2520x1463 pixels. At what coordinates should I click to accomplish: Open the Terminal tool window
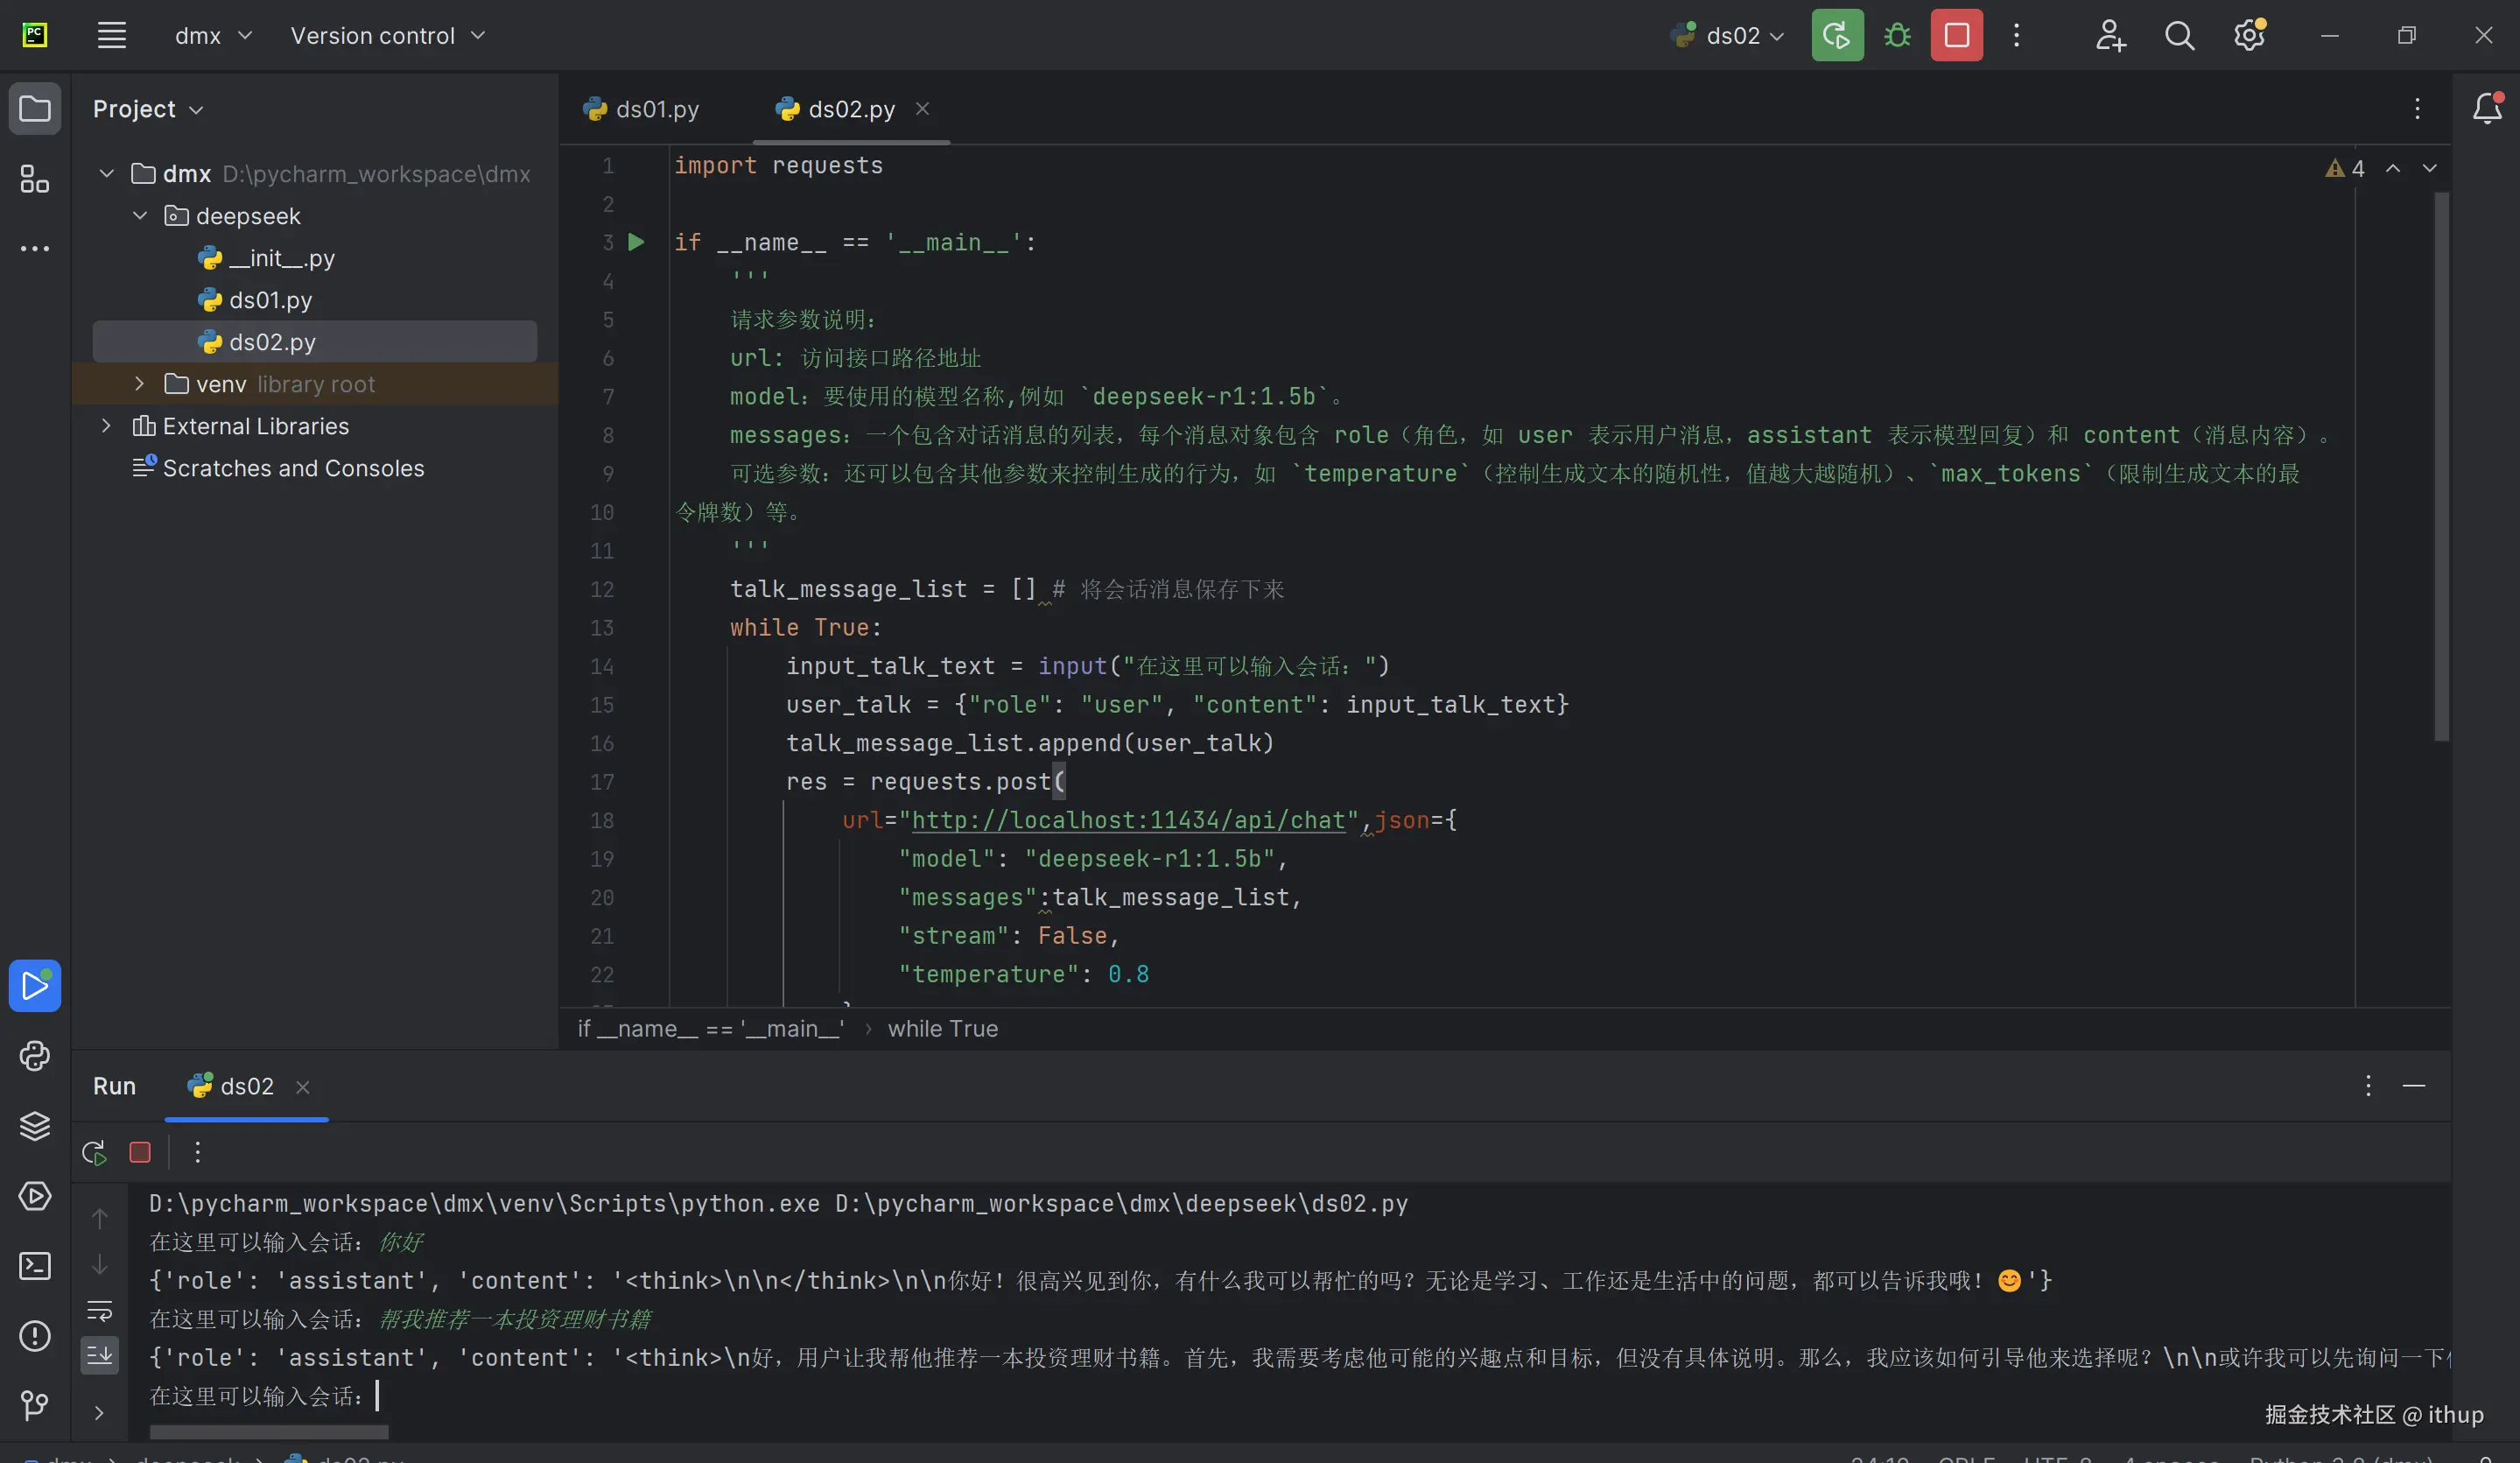pyautogui.click(x=35, y=1266)
